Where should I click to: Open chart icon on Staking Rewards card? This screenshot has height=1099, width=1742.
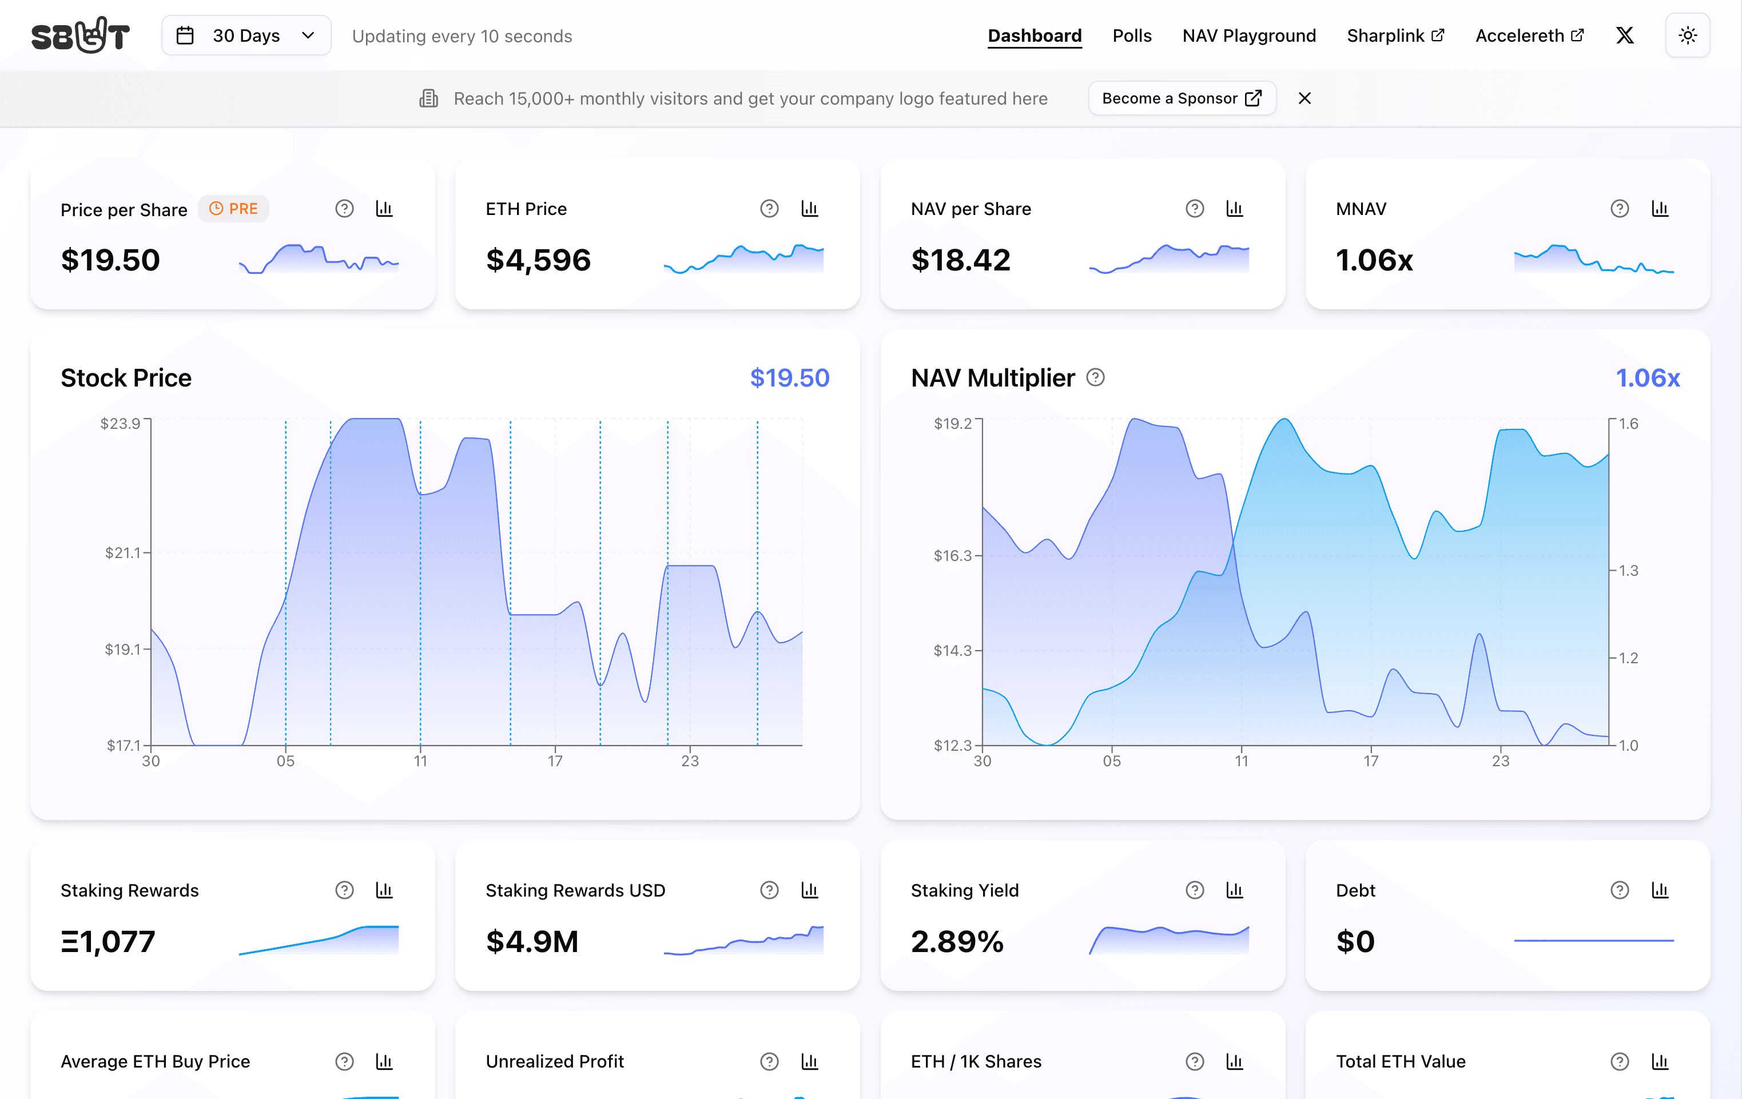383,891
